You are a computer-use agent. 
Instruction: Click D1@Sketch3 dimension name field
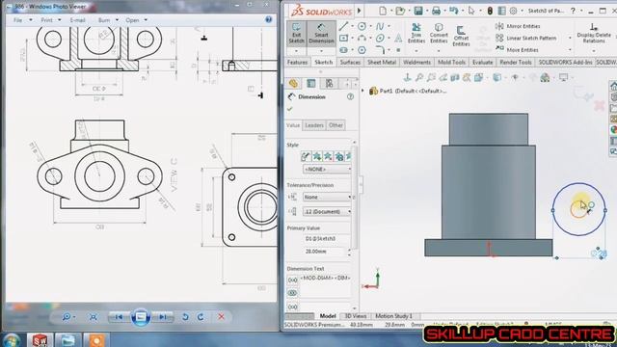(326, 239)
